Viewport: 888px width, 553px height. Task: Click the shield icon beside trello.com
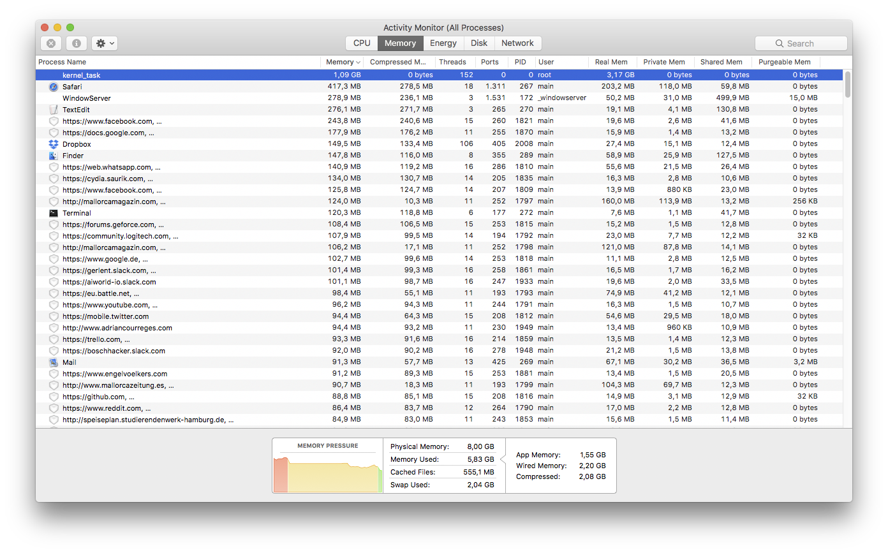click(54, 339)
